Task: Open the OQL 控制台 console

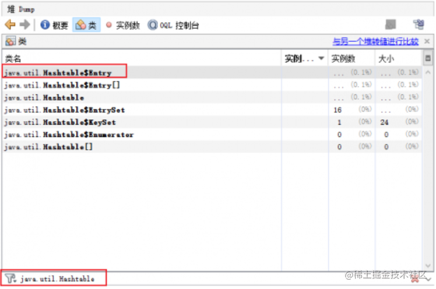Action: click(174, 25)
